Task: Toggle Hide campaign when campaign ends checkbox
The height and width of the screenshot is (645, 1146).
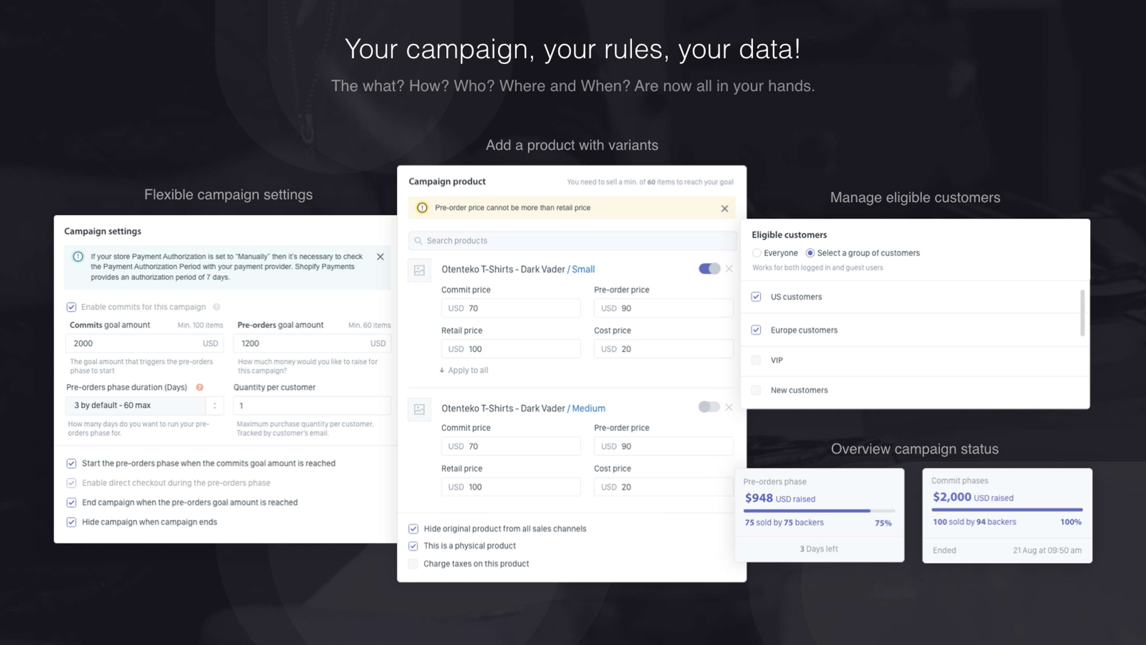Action: pos(71,522)
